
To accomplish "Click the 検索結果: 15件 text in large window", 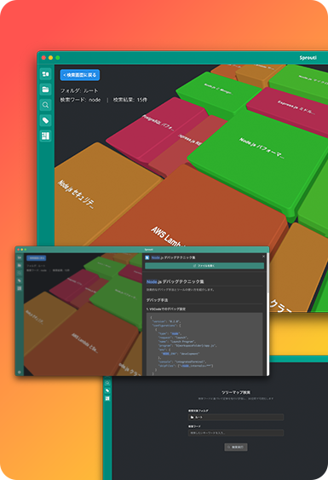I will 130,100.
